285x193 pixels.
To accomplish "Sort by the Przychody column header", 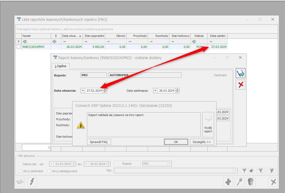I will click(137, 36).
